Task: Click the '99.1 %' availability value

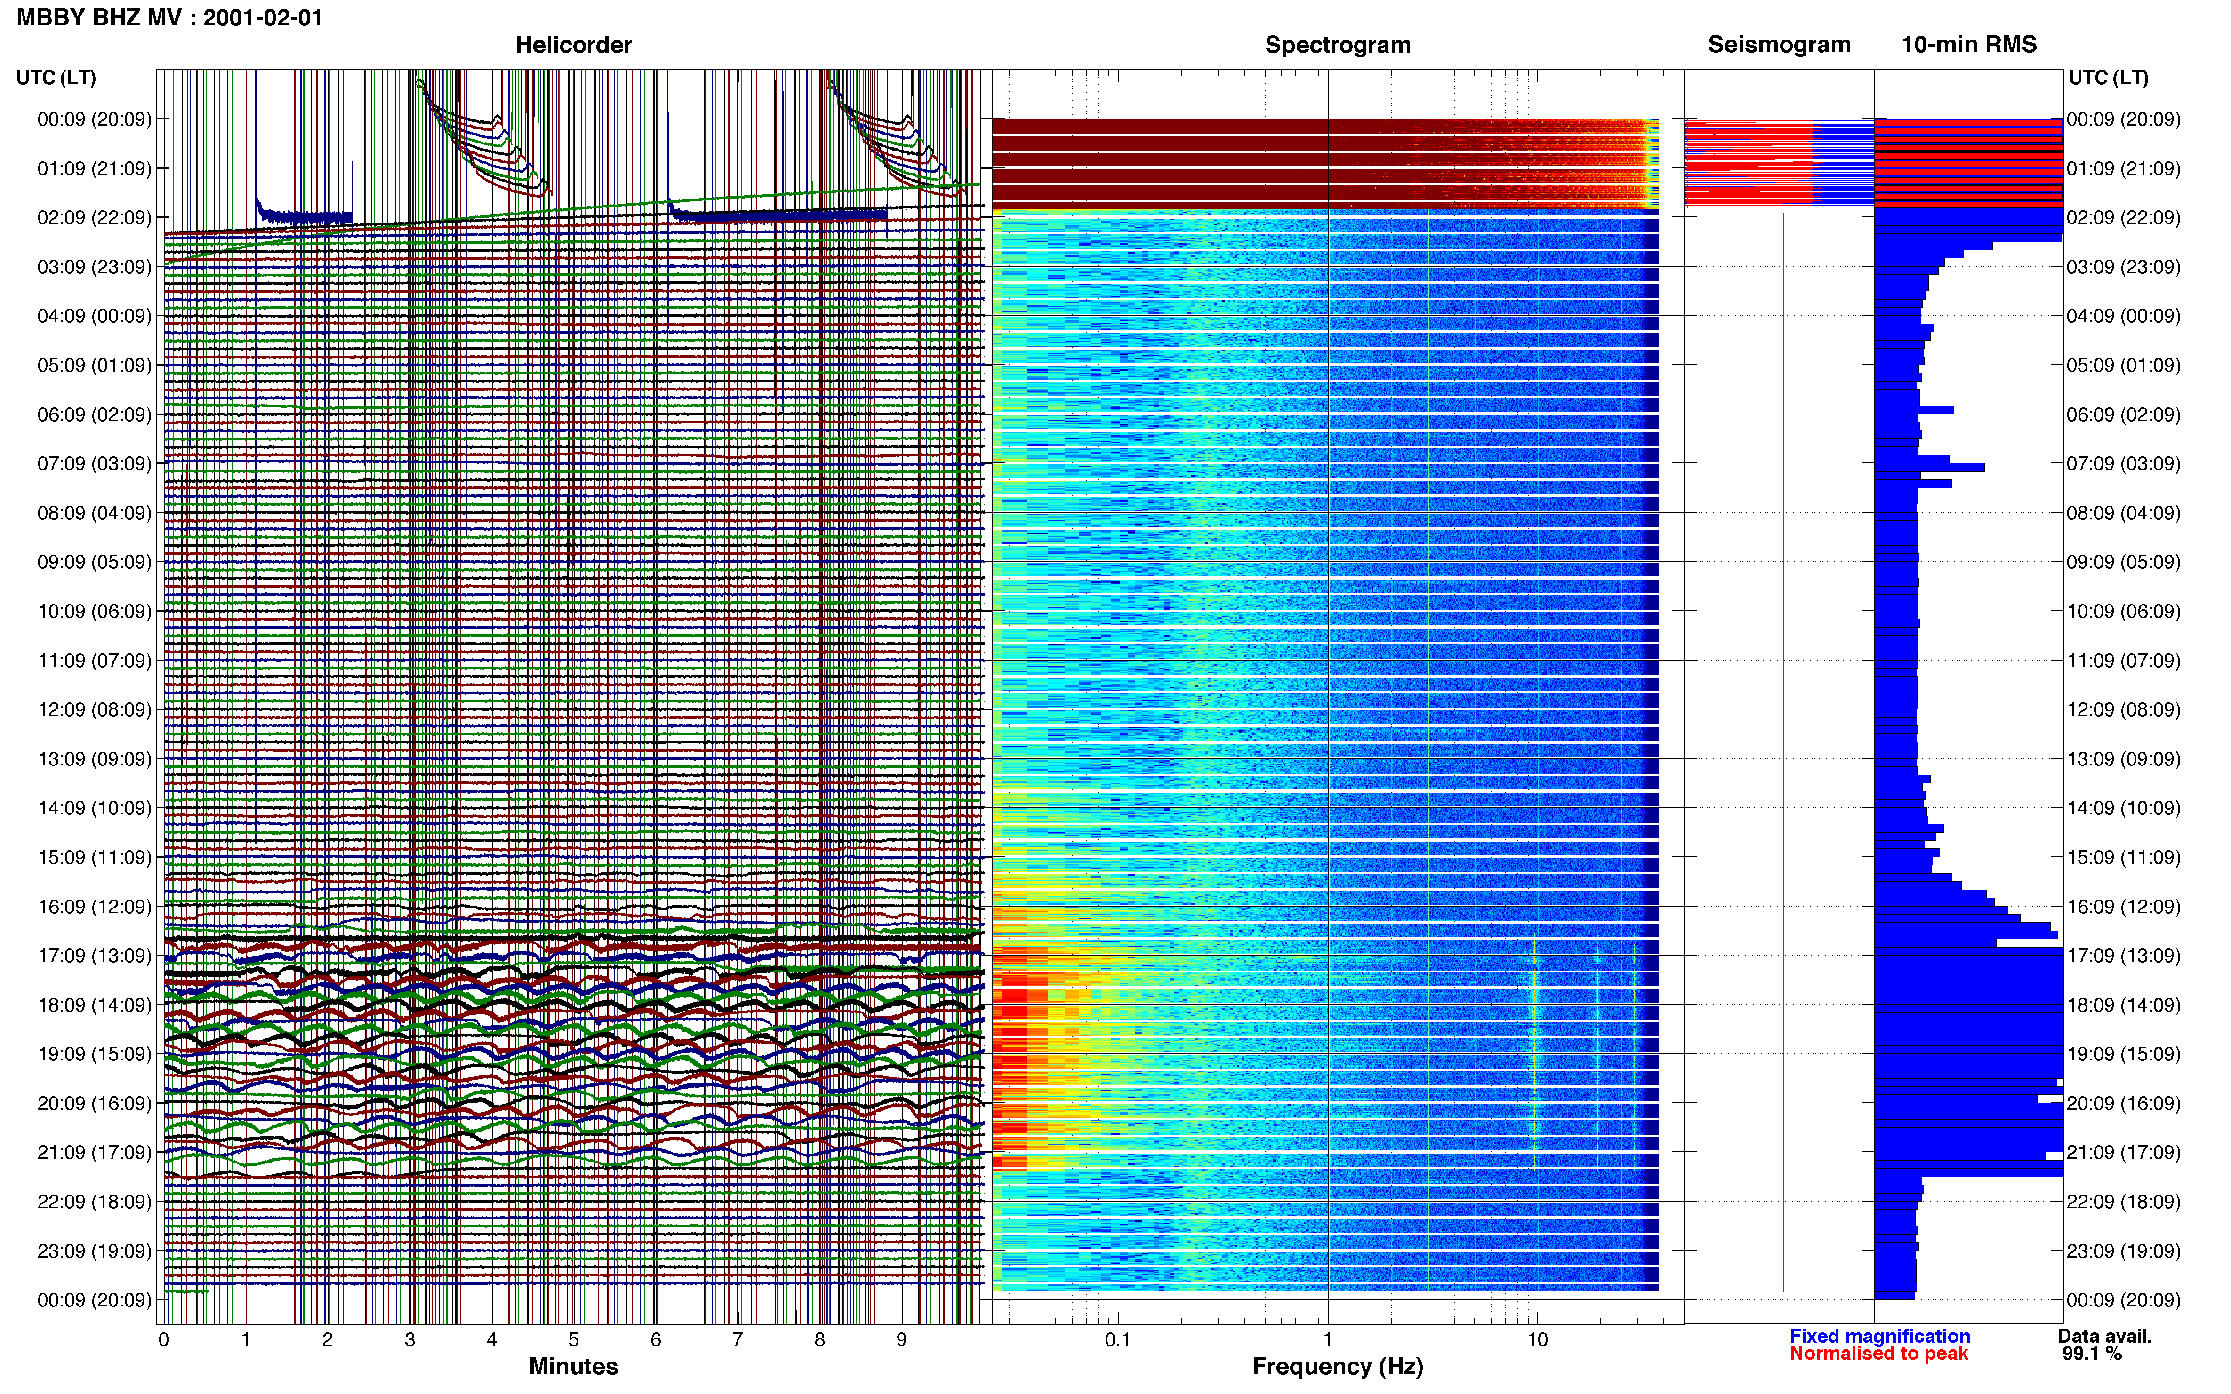Action: tap(2093, 1354)
